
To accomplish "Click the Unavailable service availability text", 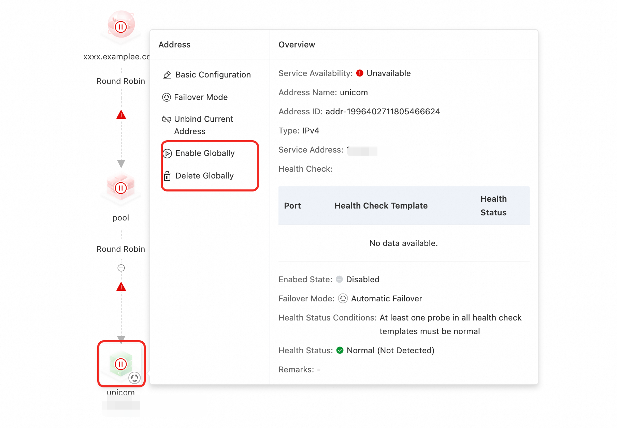I will pos(389,73).
